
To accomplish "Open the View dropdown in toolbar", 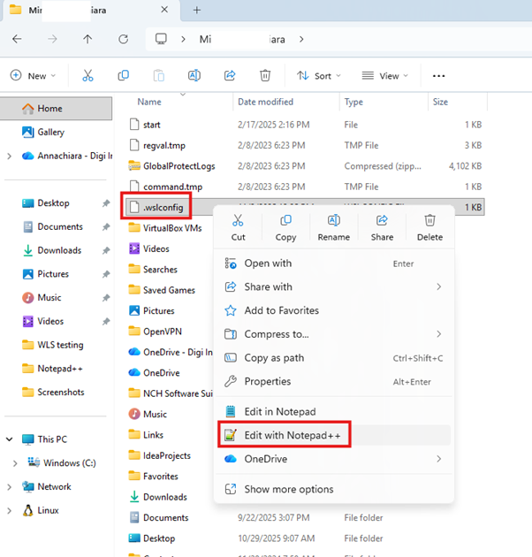I will point(388,76).
